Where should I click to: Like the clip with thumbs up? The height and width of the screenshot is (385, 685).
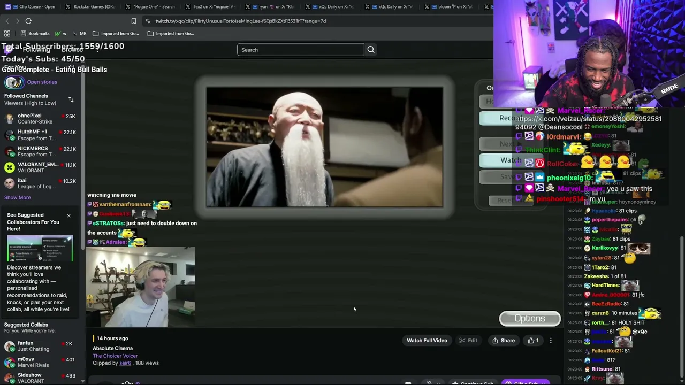[534, 341]
